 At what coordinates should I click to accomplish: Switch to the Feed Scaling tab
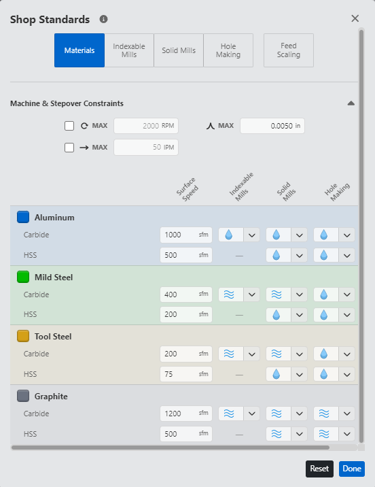point(289,50)
